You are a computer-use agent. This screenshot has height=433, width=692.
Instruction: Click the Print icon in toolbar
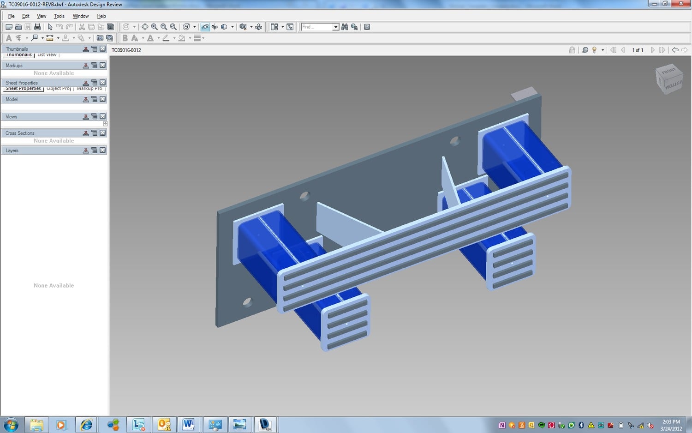click(37, 27)
